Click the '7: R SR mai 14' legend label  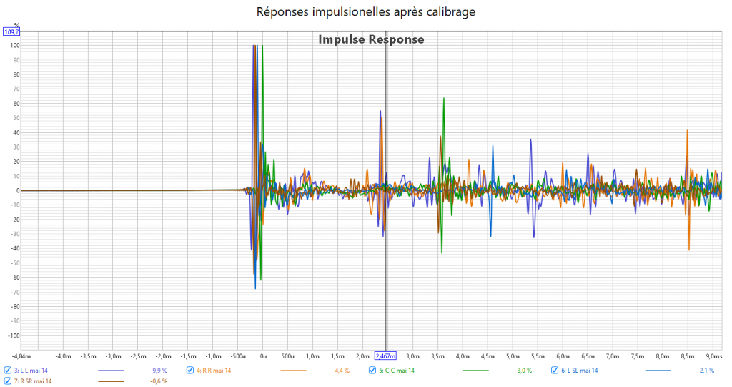(32, 381)
